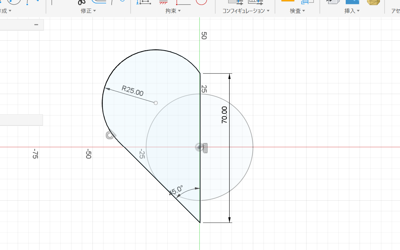Select the Trim scissors tool
The image size is (400, 250).
click(x=81, y=2)
